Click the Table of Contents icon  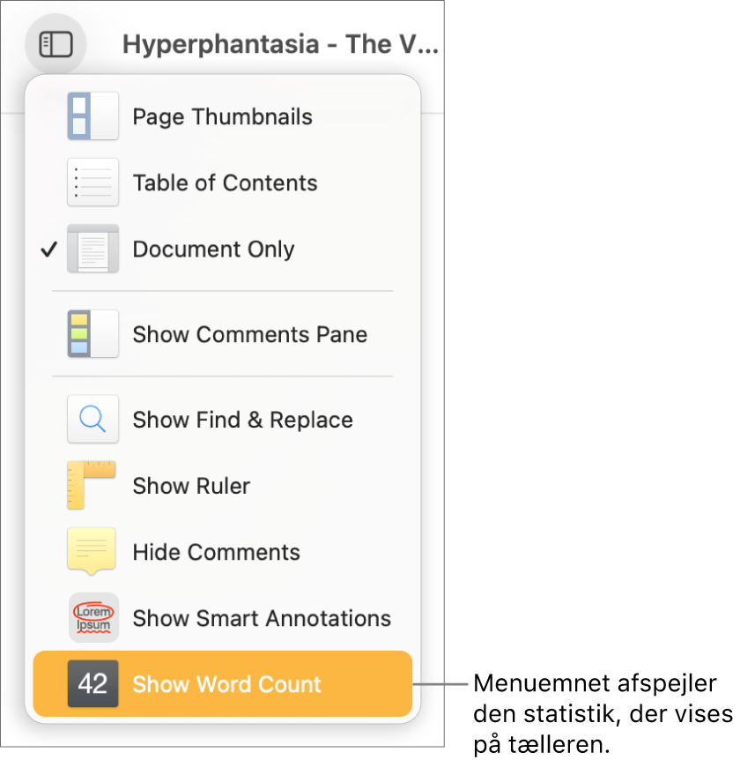93,183
